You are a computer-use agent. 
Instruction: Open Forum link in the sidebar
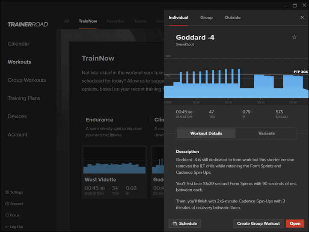13,215
